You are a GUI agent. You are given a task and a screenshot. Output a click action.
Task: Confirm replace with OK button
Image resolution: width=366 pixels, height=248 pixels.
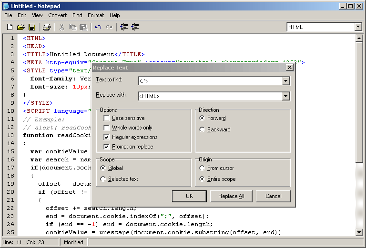pos(189,196)
